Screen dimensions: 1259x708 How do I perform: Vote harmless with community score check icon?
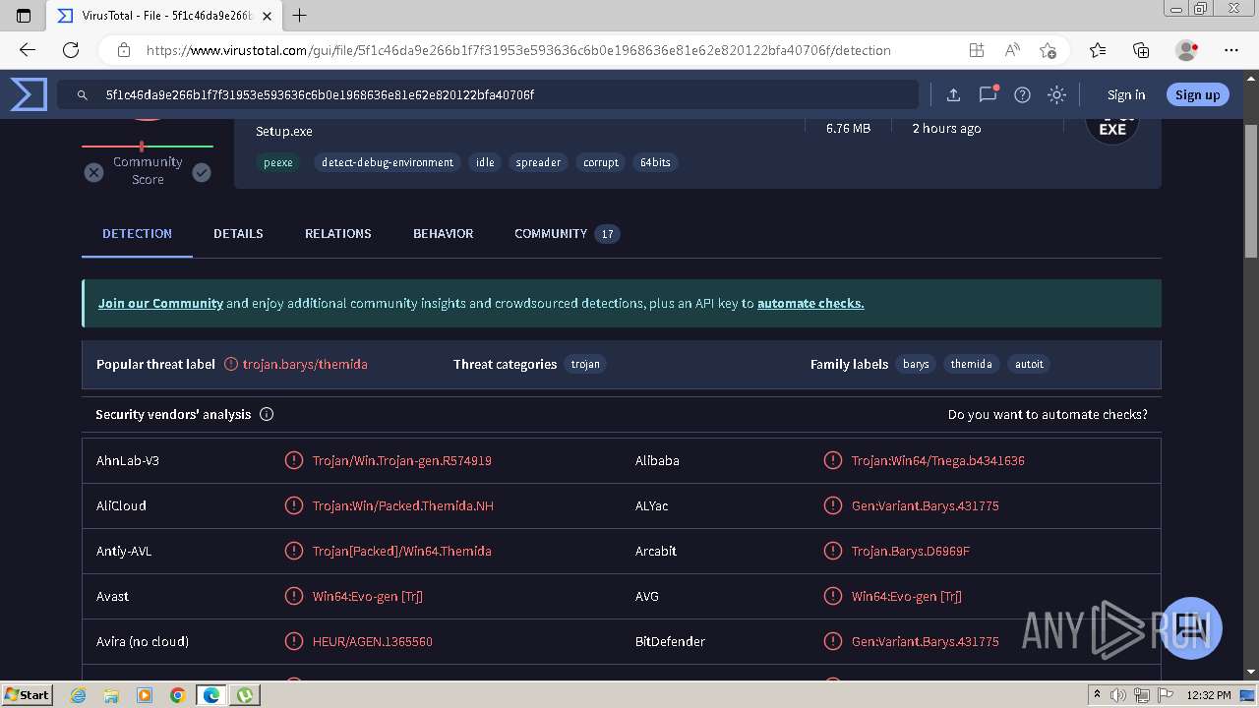202,172
